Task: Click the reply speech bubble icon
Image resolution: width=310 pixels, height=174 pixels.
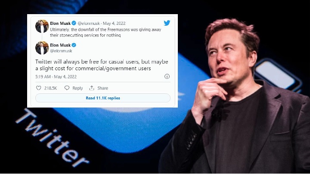Action: click(67, 88)
